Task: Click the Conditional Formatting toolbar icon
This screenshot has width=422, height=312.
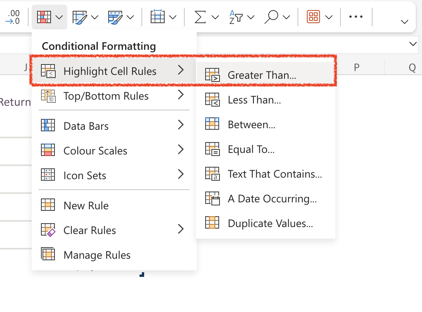Action: (x=44, y=17)
